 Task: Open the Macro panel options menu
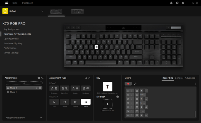click(x=195, y=83)
